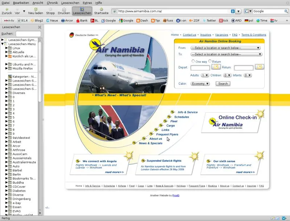Viewport: 290px width, 221px height.
Task: Click the sidebar vertical scrollbar thumb
Action: click(x=40, y=72)
